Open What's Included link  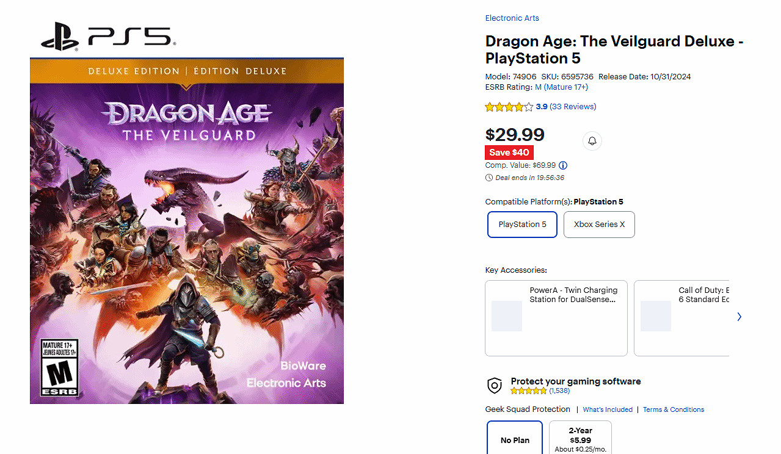click(608, 409)
